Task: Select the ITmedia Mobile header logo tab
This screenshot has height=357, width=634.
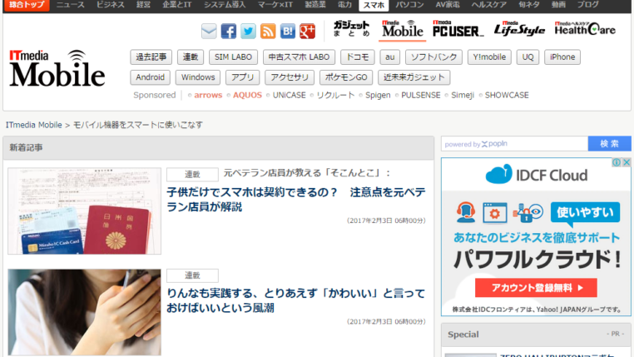Action: (x=403, y=29)
